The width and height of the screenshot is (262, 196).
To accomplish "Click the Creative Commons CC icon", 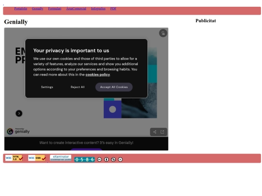I will (x=99, y=160).
